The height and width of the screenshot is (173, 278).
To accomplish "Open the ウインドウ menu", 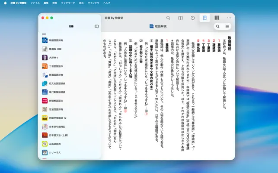I will (93, 3).
